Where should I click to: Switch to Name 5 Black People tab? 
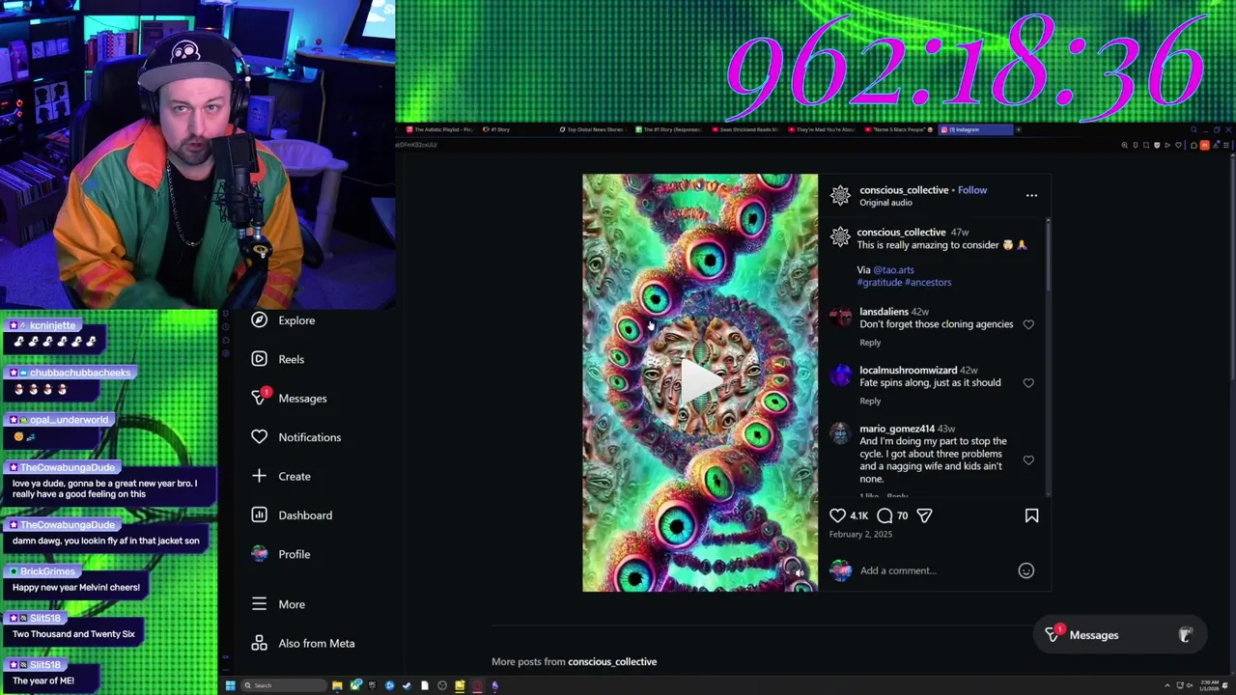[898, 129]
